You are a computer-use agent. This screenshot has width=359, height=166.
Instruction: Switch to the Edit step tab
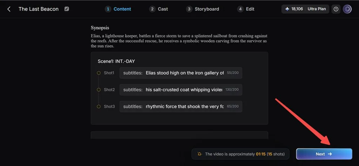(x=246, y=9)
